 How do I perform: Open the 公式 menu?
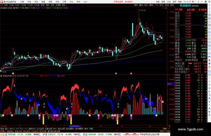coord(169,2)
